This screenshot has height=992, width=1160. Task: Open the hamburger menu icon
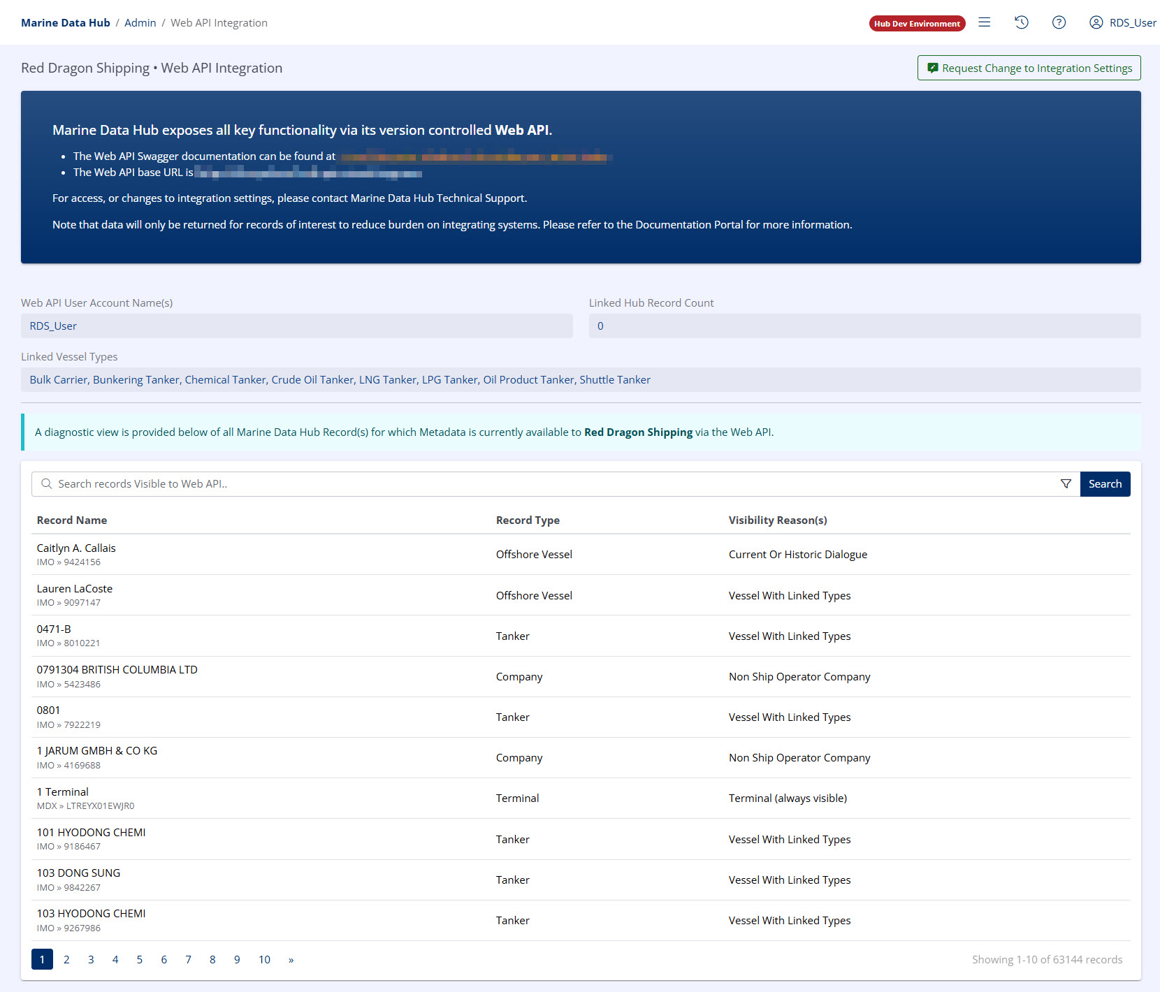coord(984,22)
